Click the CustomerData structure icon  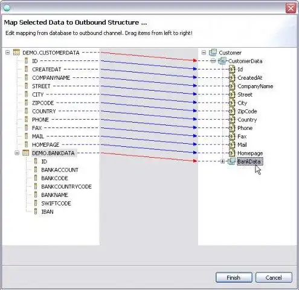[x=222, y=61]
